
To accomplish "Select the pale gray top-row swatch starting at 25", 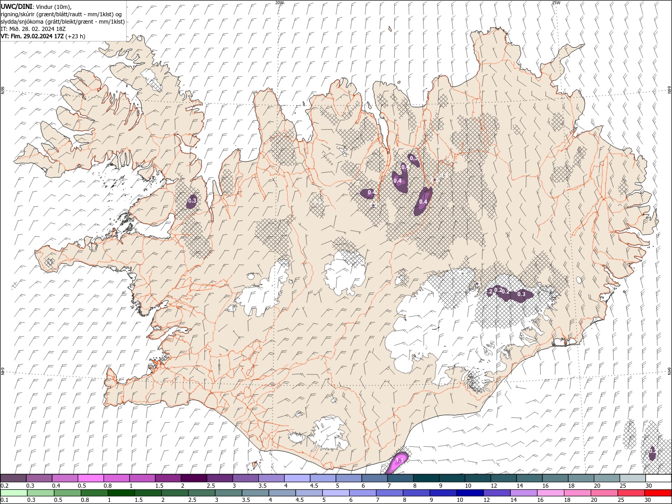I will tap(633, 478).
